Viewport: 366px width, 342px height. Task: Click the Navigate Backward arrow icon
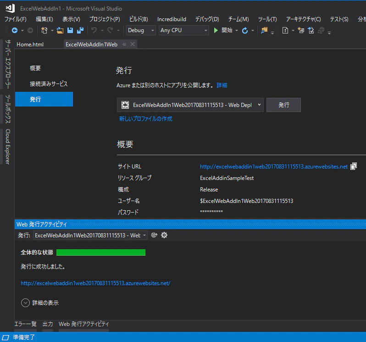tap(15, 30)
